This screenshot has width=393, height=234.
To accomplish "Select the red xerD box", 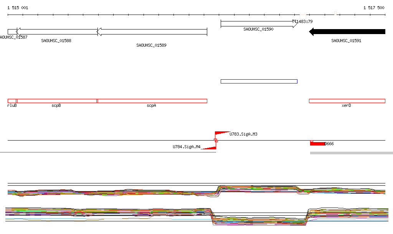I will [x=347, y=101].
